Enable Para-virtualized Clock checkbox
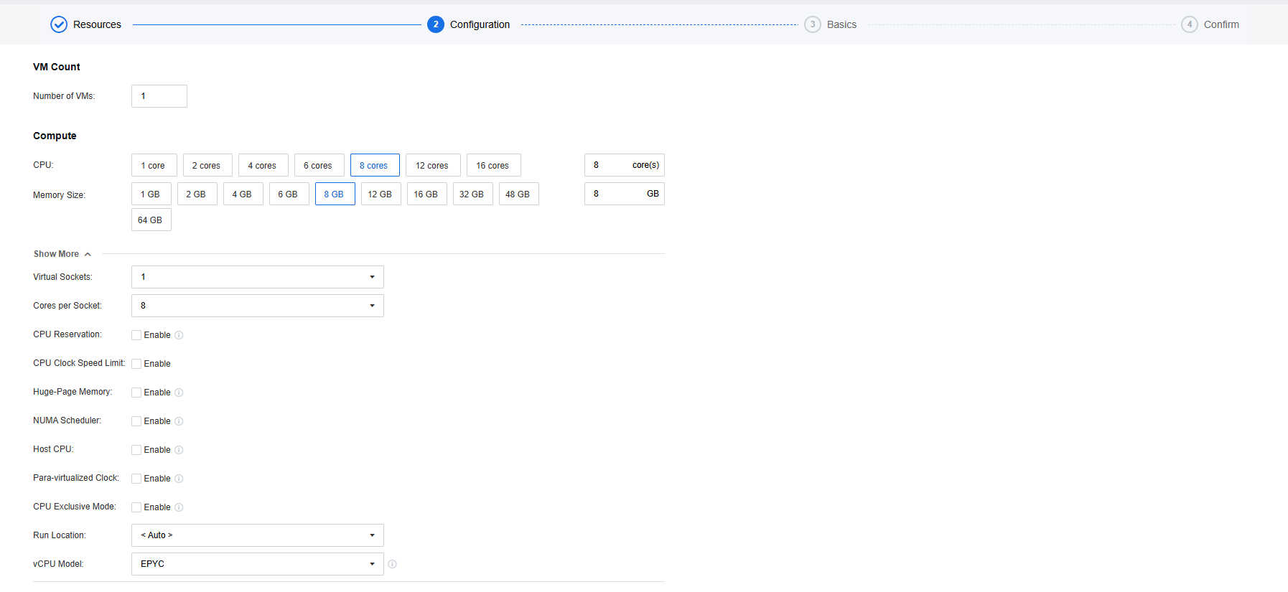1288x592 pixels. 136,479
